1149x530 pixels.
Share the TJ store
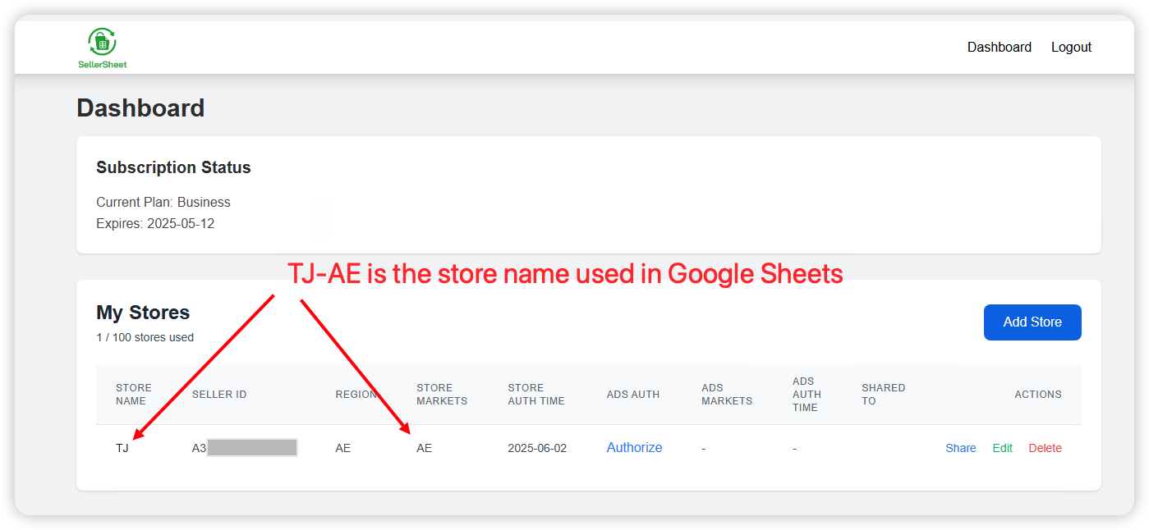[960, 448]
